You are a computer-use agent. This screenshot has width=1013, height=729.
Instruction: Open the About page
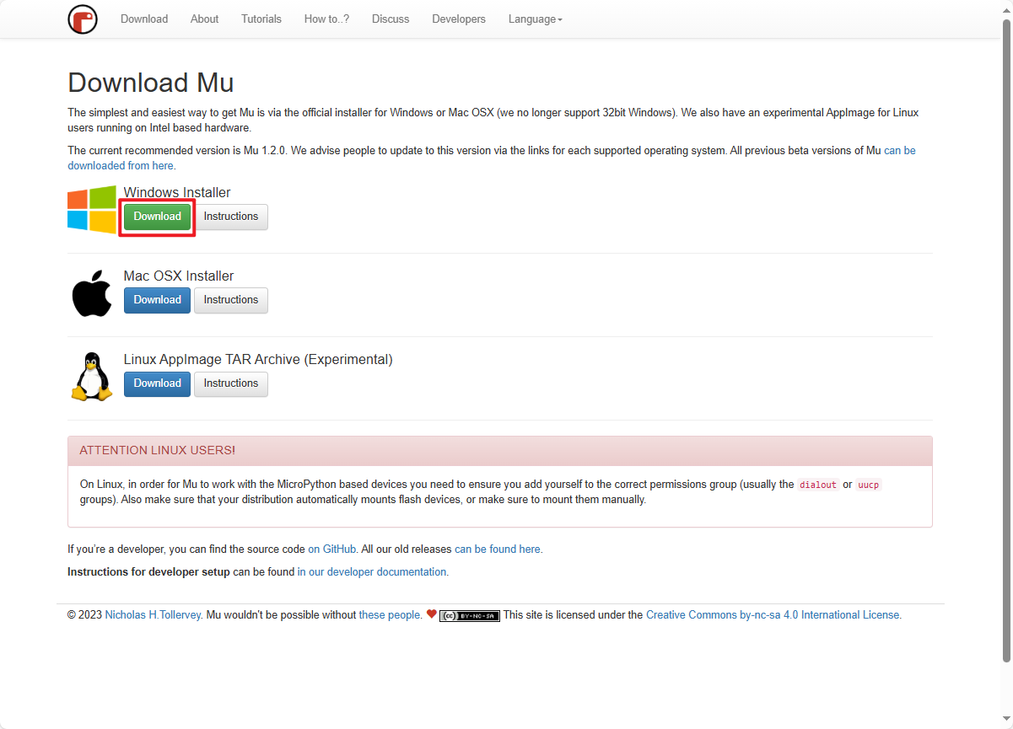click(x=204, y=19)
